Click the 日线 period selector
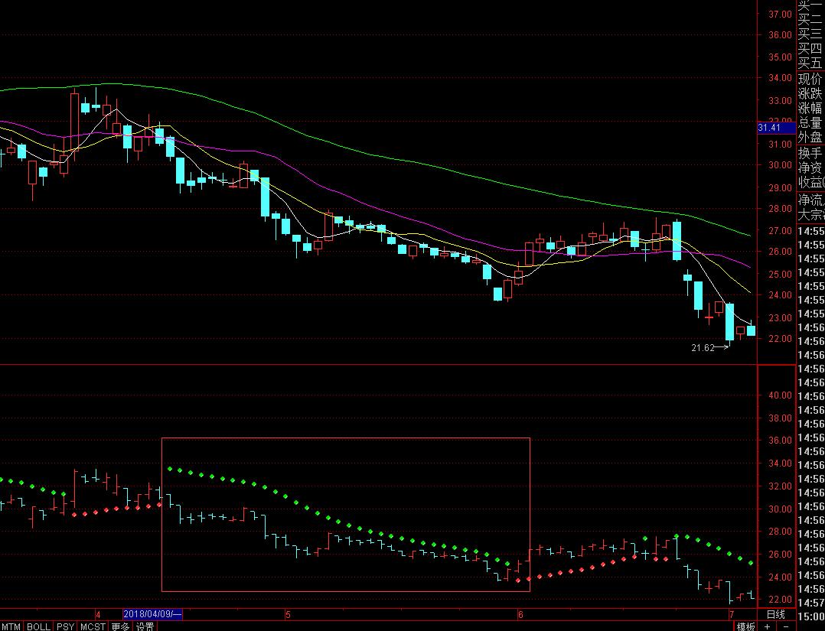The image size is (825, 631). [x=775, y=614]
